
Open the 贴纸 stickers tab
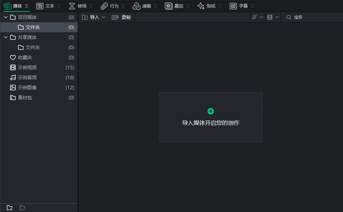pos(206,6)
